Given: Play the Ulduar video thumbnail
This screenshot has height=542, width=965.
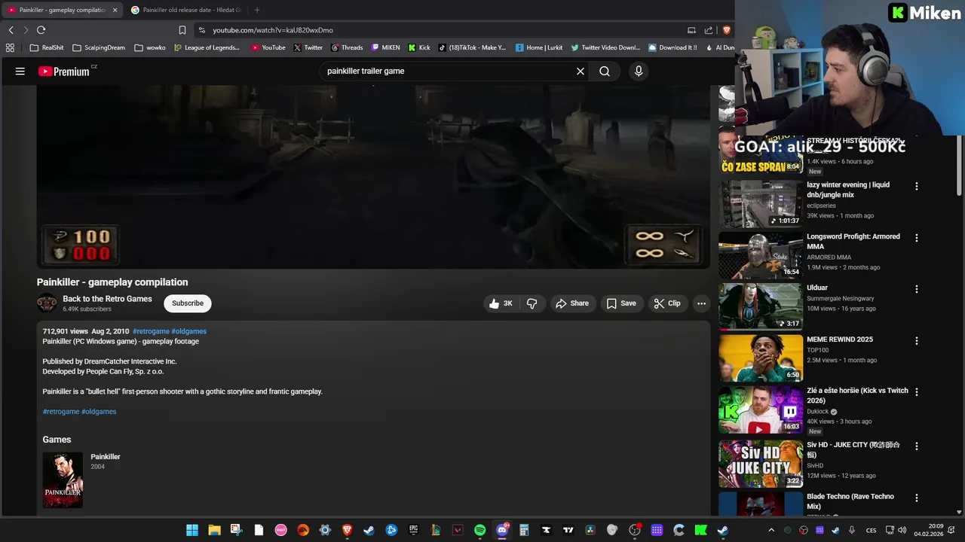Looking at the screenshot, I should [x=761, y=306].
